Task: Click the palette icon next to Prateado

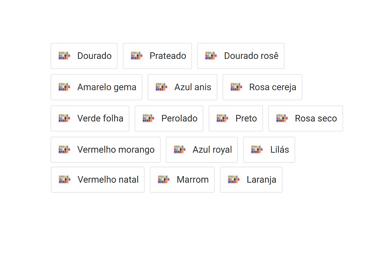Action: [137, 56]
